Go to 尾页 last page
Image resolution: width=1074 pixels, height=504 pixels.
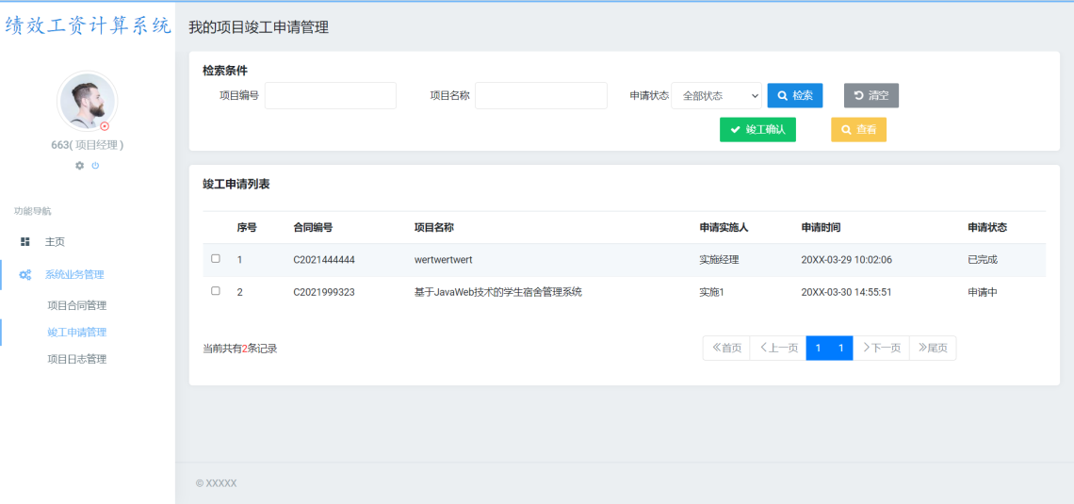coord(933,348)
